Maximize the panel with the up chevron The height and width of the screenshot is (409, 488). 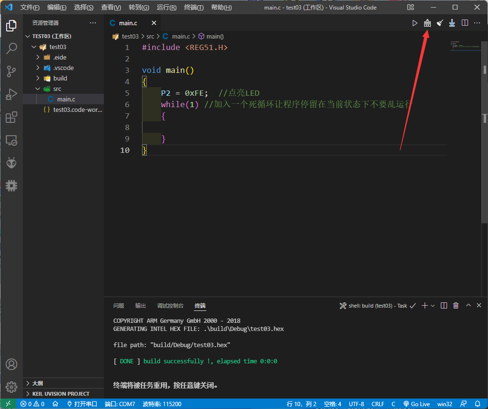468,305
